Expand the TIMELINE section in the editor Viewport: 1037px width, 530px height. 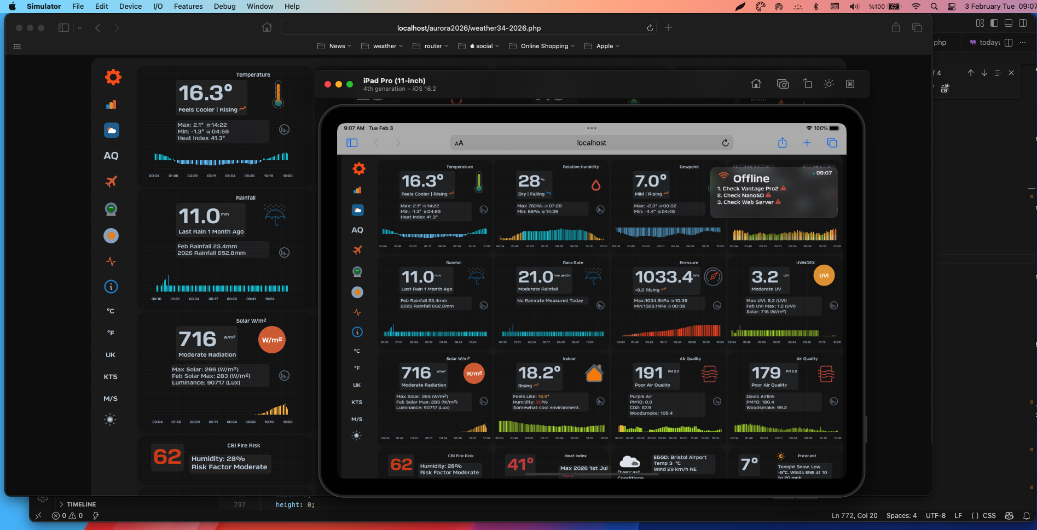[x=80, y=504]
